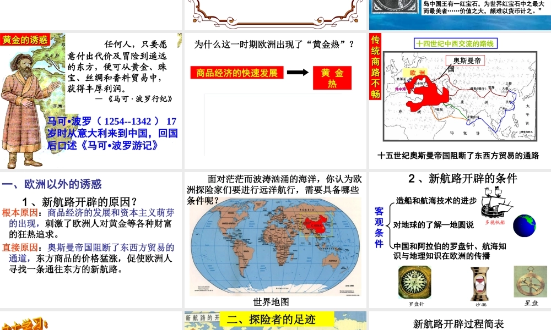Click the astrolabe (星盘) image
This screenshot has height=330, width=551.
[530, 282]
